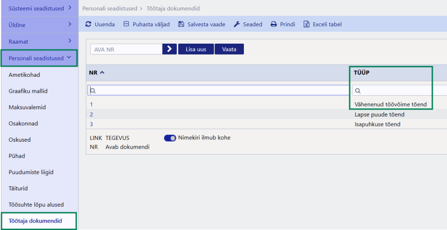Toggle the Nimekiri ilmub kohe switch
447x230 pixels.
click(170, 138)
